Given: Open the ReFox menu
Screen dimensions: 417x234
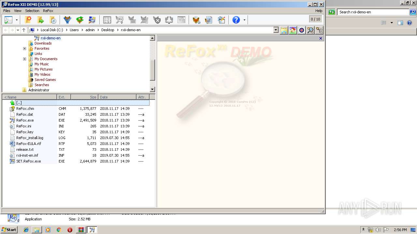Looking at the screenshot, I should point(48,11).
